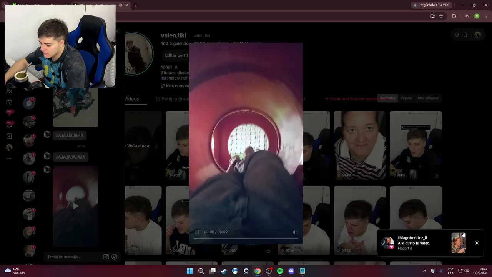The image size is (492, 277).
Task: Open the Chrome extensions menu
Action: [454, 16]
